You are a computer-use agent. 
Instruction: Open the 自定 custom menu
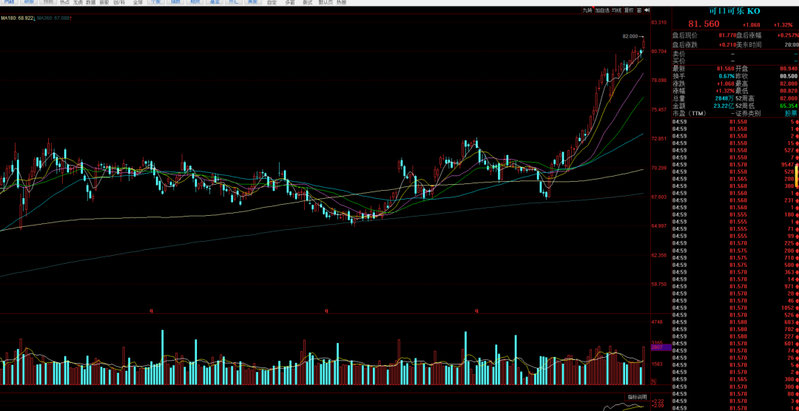(272, 2)
